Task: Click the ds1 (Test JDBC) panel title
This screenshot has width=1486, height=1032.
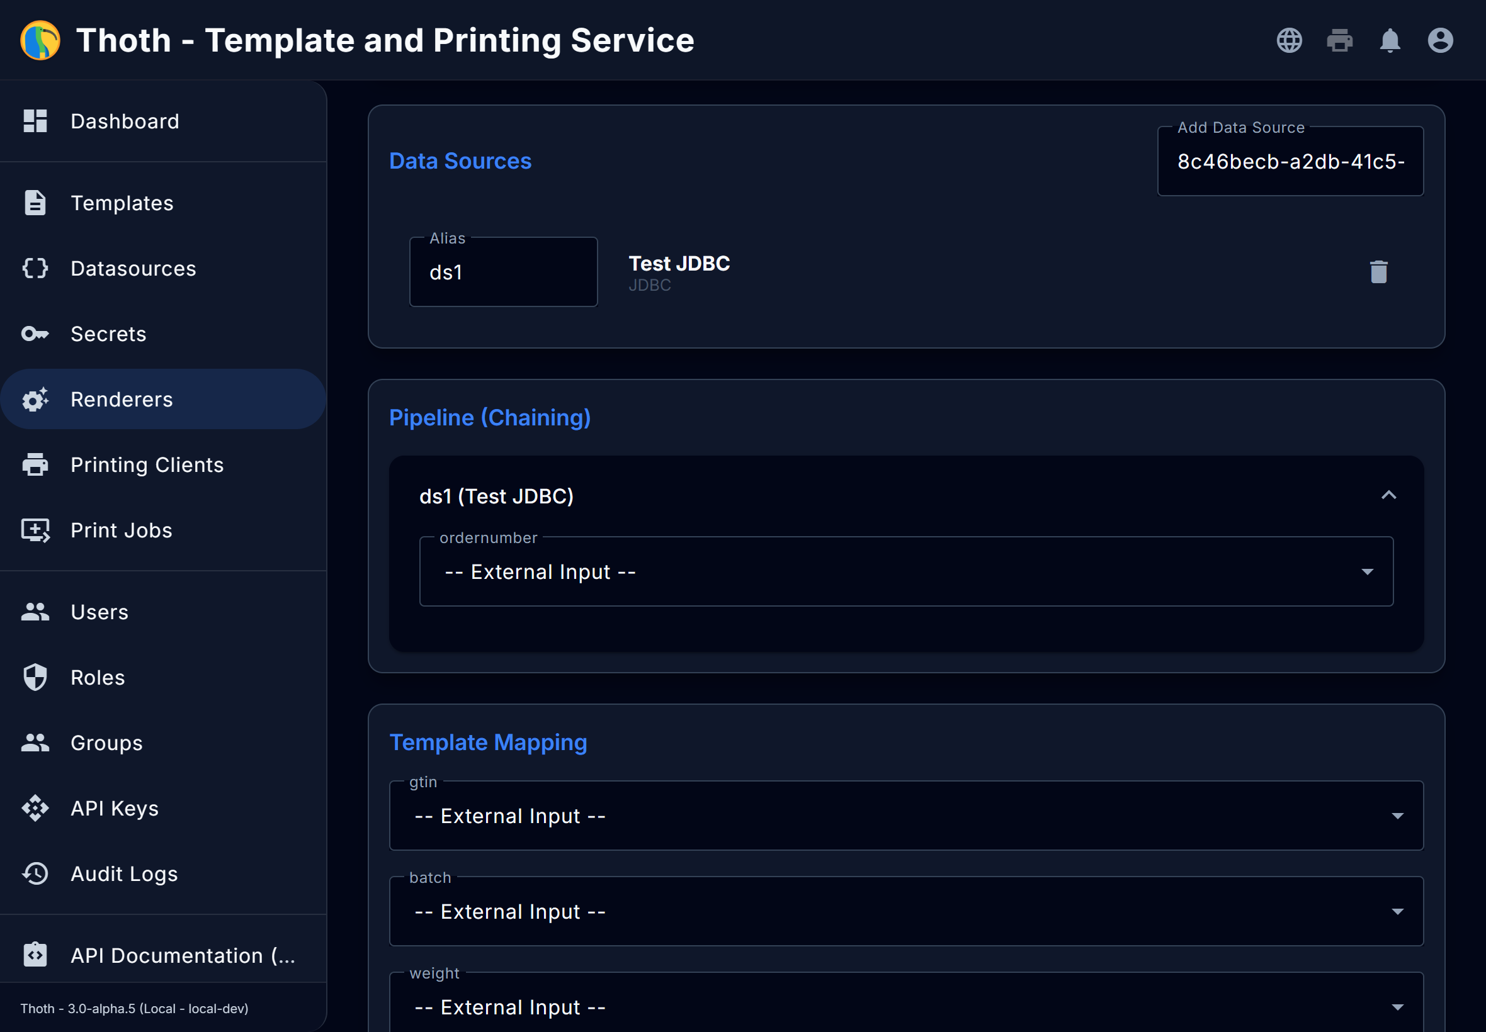Action: [496, 496]
